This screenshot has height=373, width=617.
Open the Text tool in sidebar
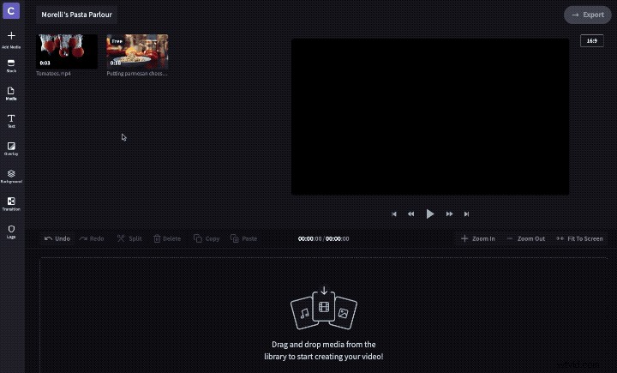pos(11,121)
